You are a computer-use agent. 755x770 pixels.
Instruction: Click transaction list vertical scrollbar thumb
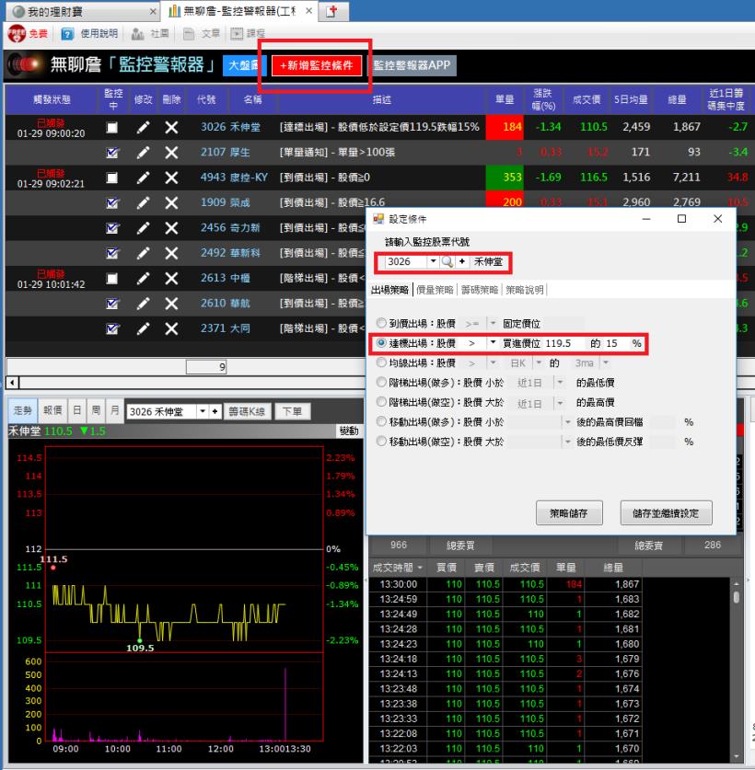[x=736, y=597]
